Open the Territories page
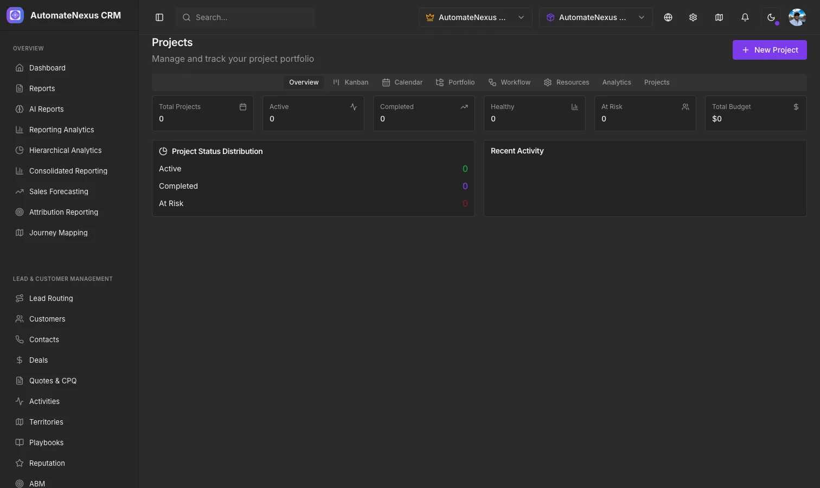Viewport: 820px width, 488px height. (69, 422)
